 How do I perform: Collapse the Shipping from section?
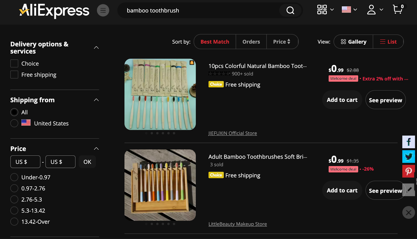(96, 100)
